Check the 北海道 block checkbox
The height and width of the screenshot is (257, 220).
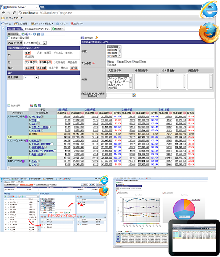click(108, 65)
